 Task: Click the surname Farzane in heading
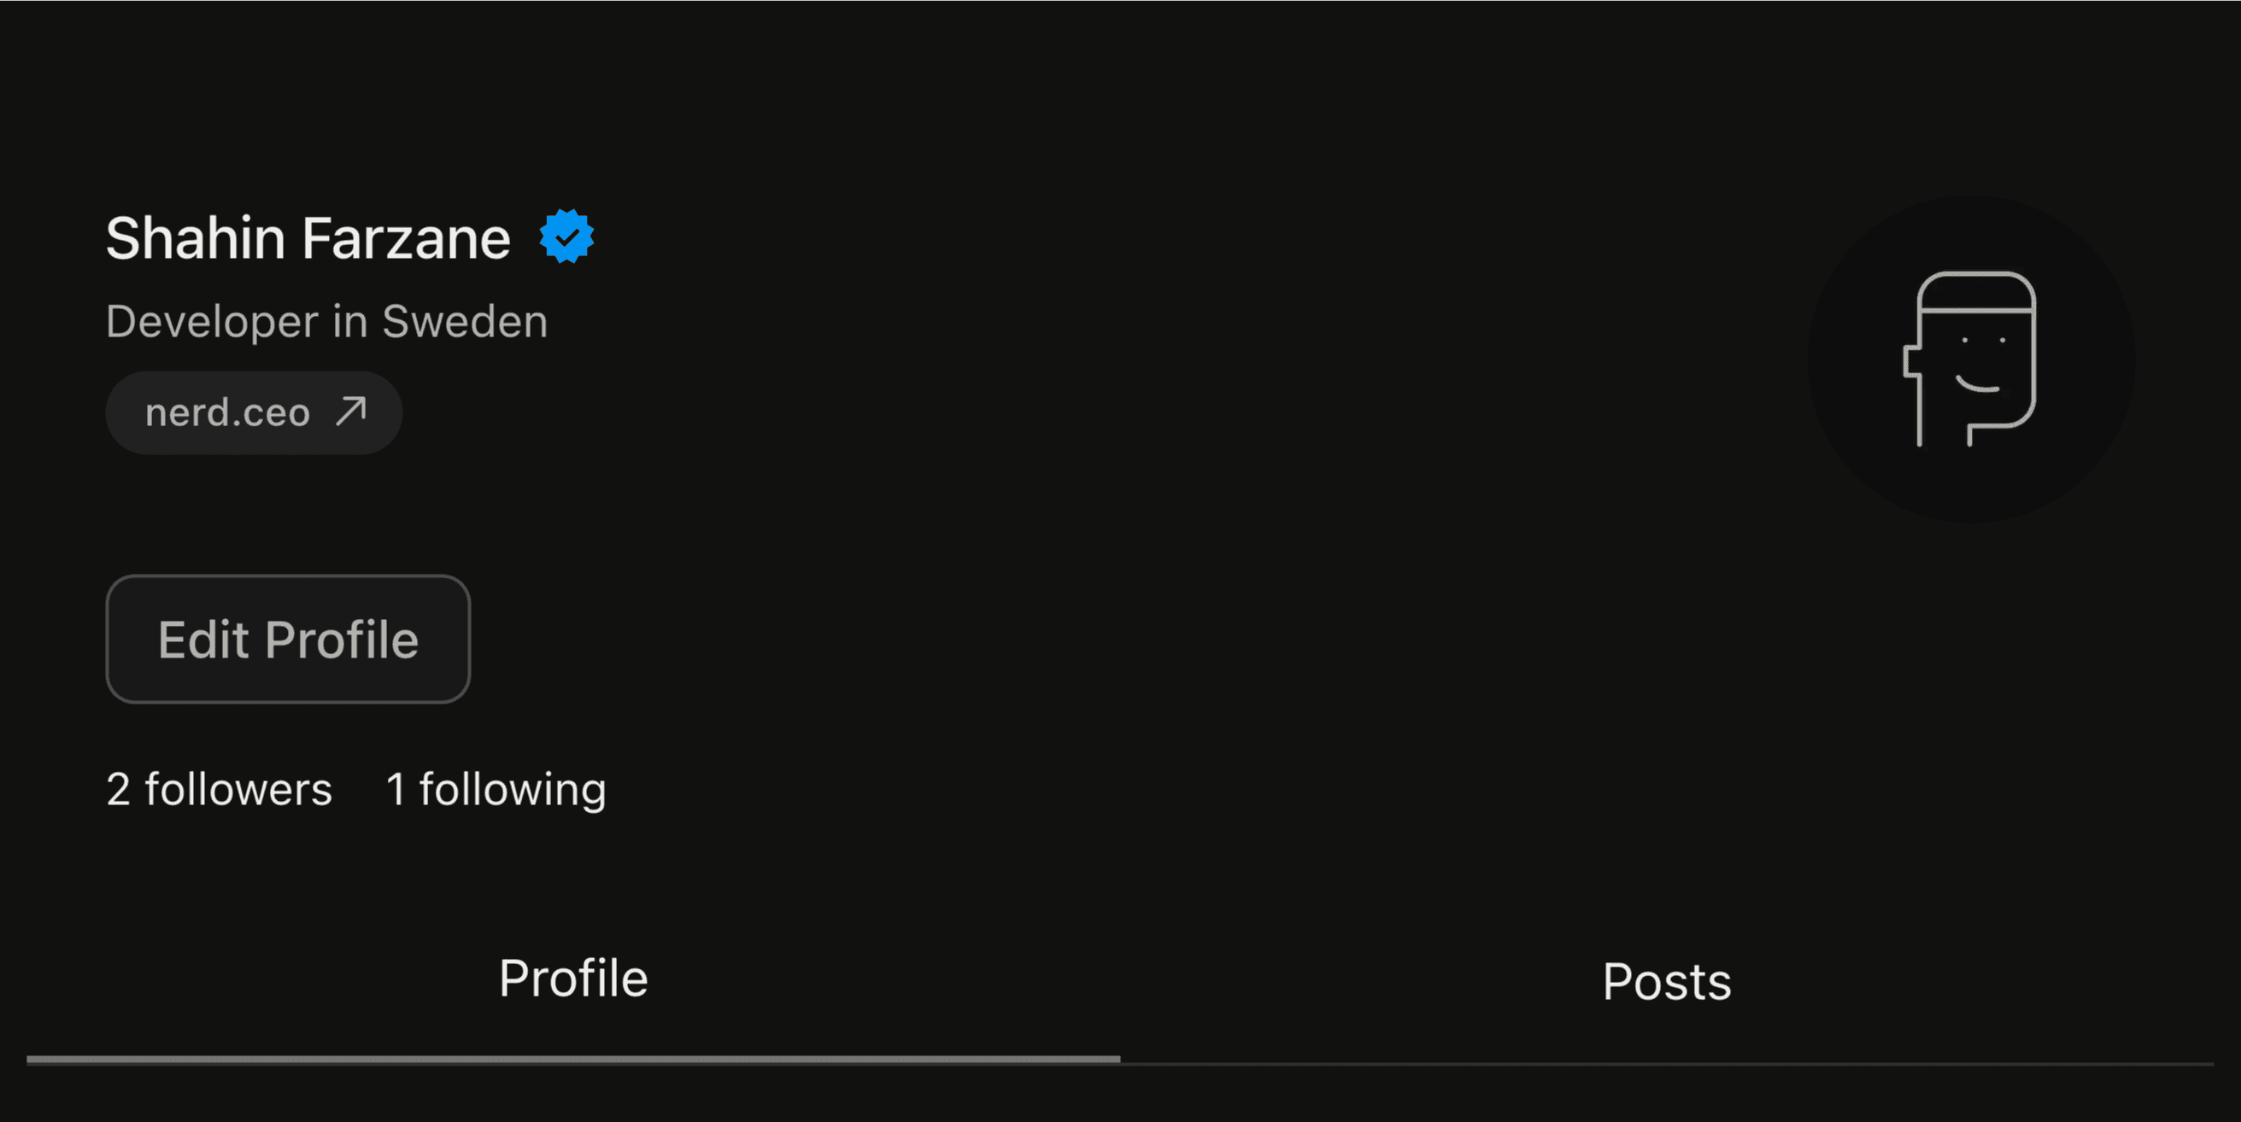click(x=407, y=238)
